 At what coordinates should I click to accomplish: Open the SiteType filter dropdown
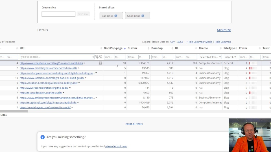(230, 57)
